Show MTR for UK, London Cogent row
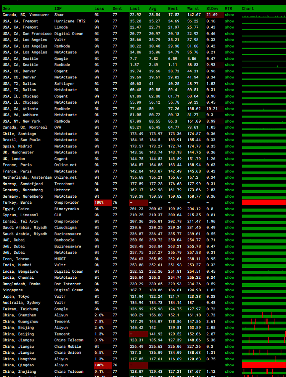The width and height of the screenshot is (286, 377). 230,159
